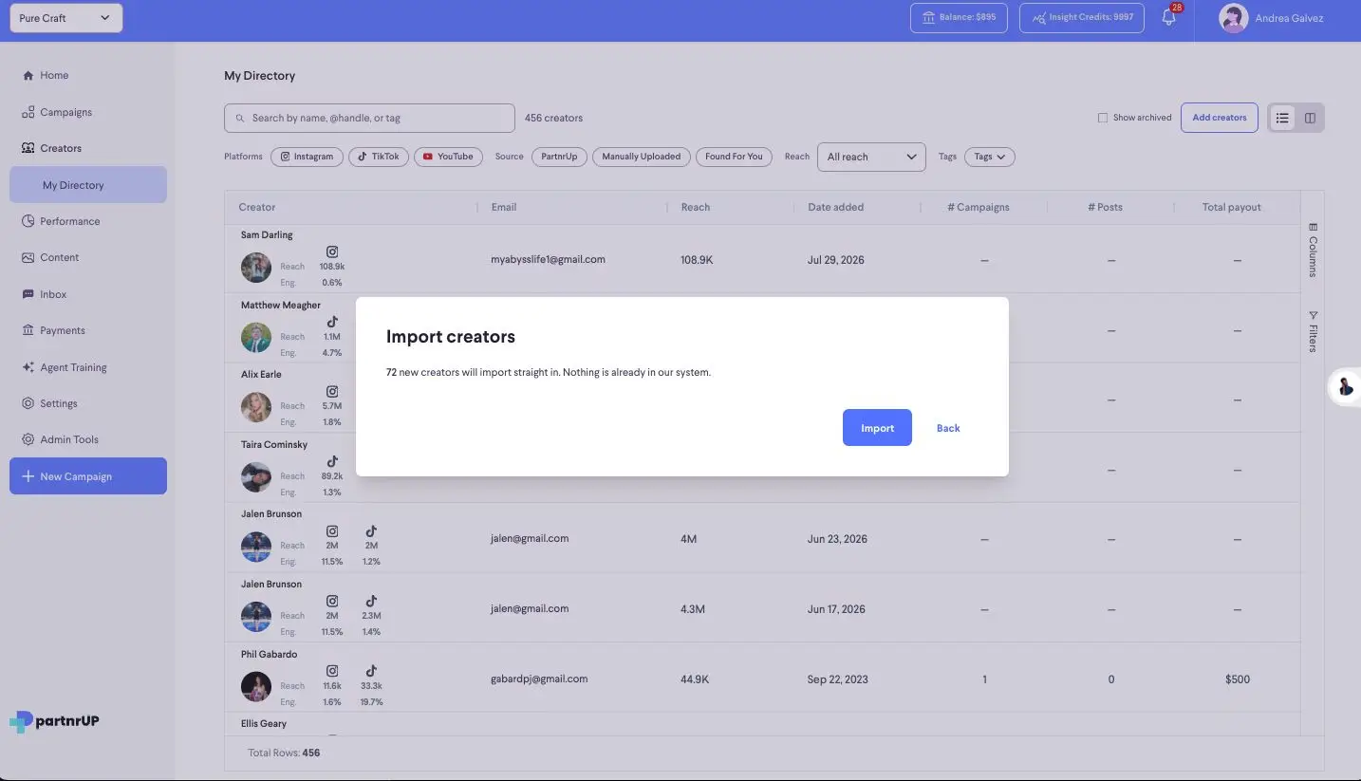Click the partnrUP logo
This screenshot has height=781, width=1361.
click(54, 721)
